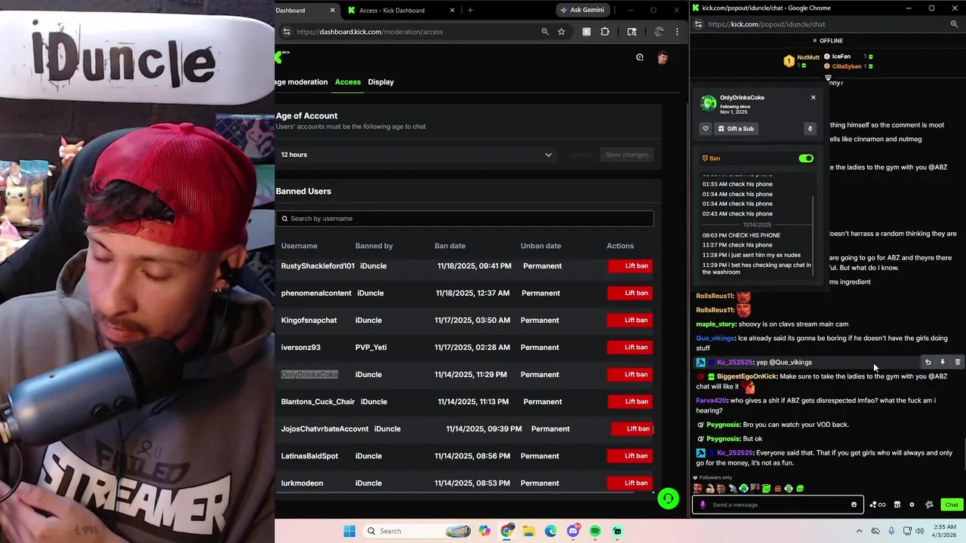
Task: Lift ban for JojosChatvrbateAccovnt
Action: (632, 428)
